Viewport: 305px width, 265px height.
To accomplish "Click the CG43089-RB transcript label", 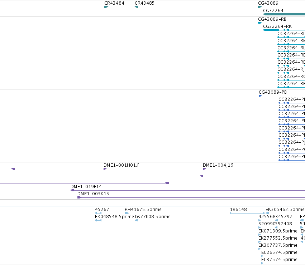I will click(x=272, y=19).
